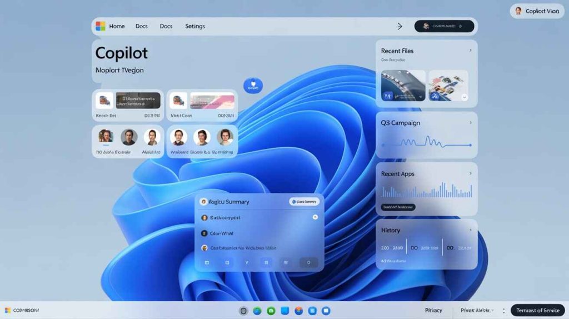The image size is (569, 319).
Task: Expand the Recent Files panel chevron
Action: tap(470, 51)
